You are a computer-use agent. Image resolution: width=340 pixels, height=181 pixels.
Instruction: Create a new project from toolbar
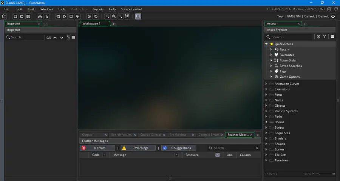[x=15, y=17]
